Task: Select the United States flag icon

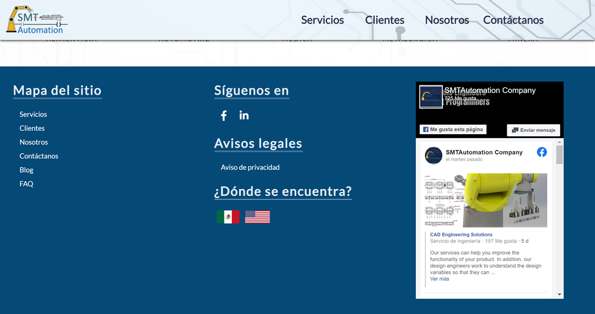Action: point(257,217)
